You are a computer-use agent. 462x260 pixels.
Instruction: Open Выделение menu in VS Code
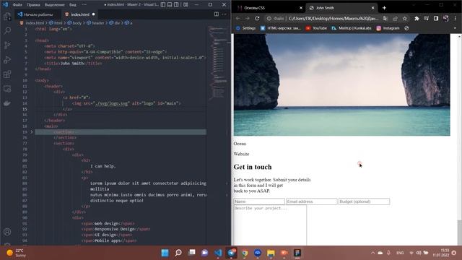(55, 5)
